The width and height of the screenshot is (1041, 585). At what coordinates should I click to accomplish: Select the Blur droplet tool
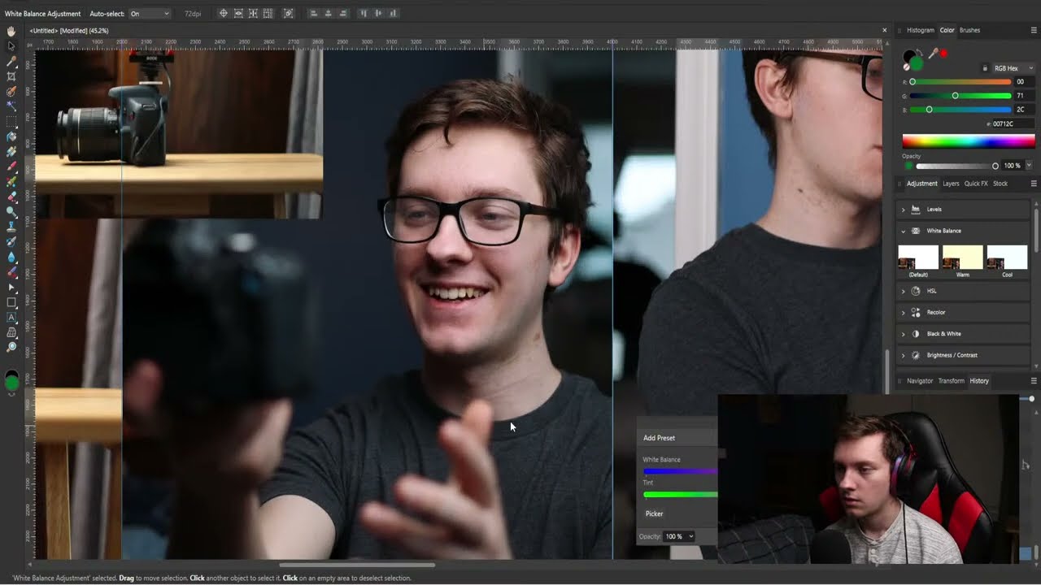pos(11,256)
